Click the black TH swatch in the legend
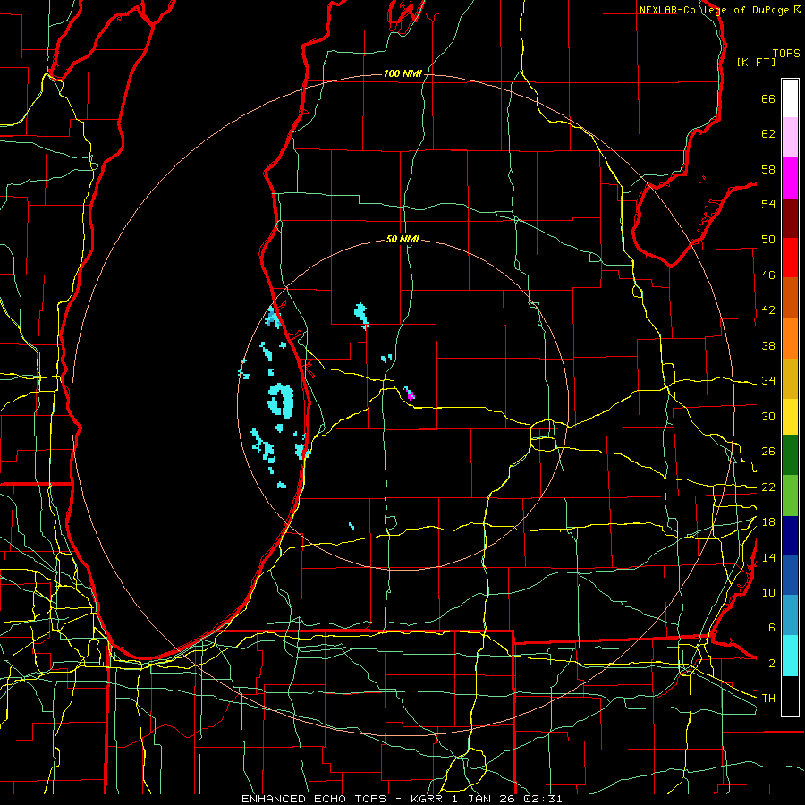 pyautogui.click(x=790, y=696)
